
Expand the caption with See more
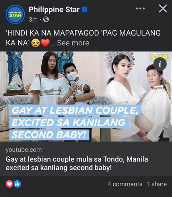click(x=73, y=43)
